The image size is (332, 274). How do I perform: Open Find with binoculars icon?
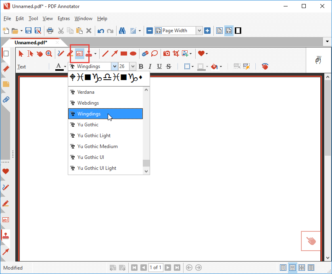[x=122, y=31]
